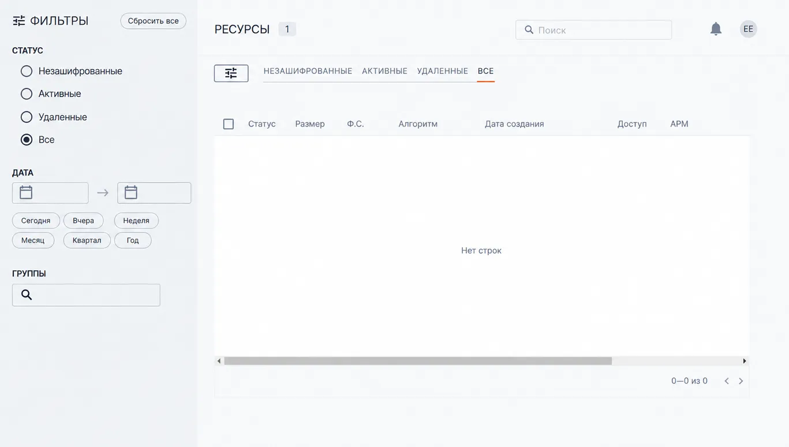Choose the Год date preset

coord(133,240)
